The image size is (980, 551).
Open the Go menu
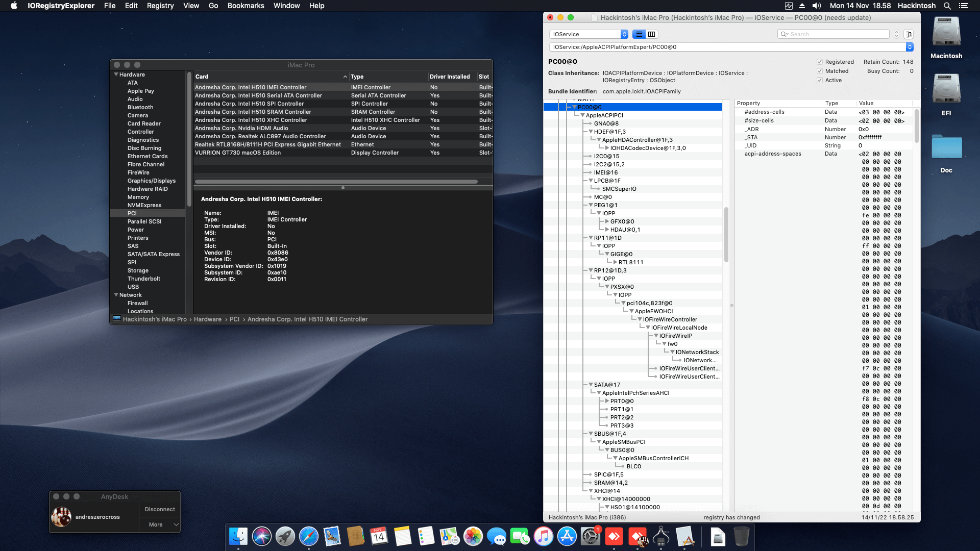tap(213, 6)
